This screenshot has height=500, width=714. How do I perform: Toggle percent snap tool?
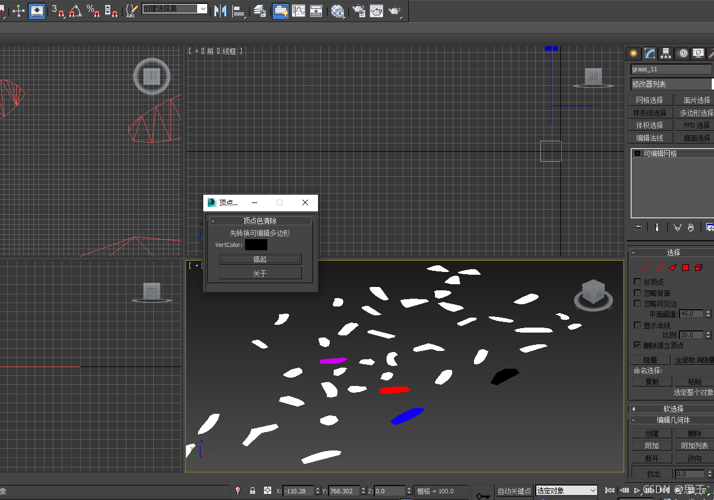click(94, 11)
